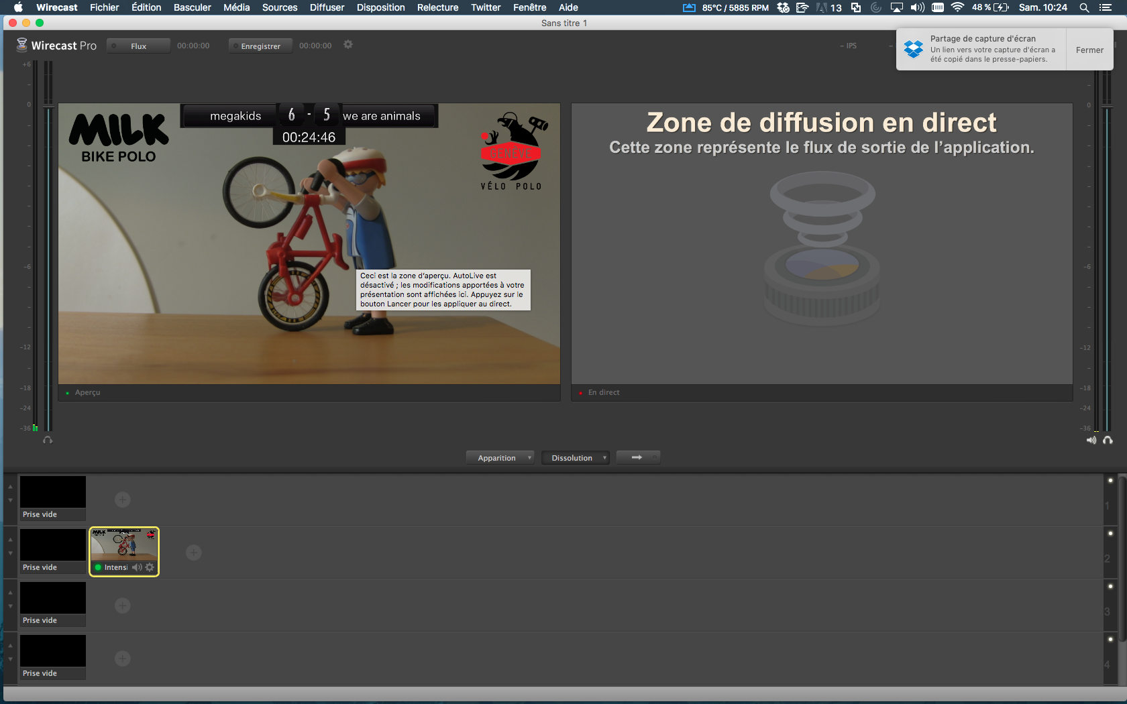Click the headphones icon under the right meter
1127x704 pixels.
point(1108,440)
